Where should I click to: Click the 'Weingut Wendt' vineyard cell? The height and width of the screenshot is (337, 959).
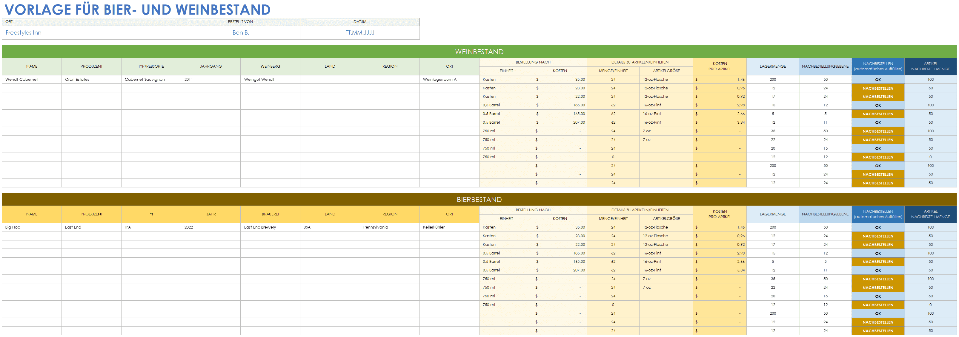270,80
